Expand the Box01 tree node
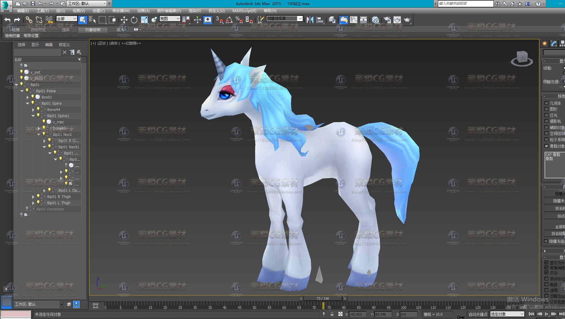The image size is (565, 319). (28, 97)
